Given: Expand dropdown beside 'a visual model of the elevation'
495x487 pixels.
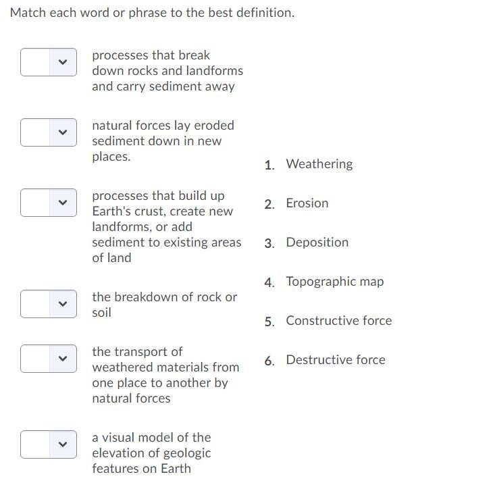Looking at the screenshot, I should point(48,444).
